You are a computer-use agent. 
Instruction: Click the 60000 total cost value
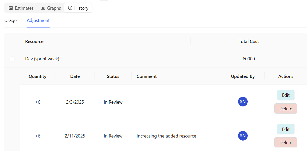pos(248,59)
